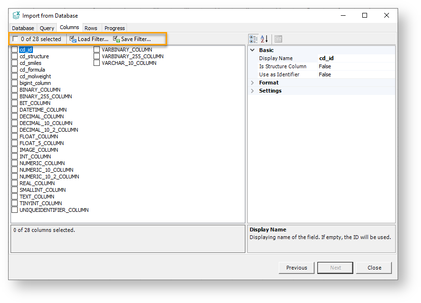The width and height of the screenshot is (421, 303).
Task: Check the cd_structure column checkbox
Action: 15,56
